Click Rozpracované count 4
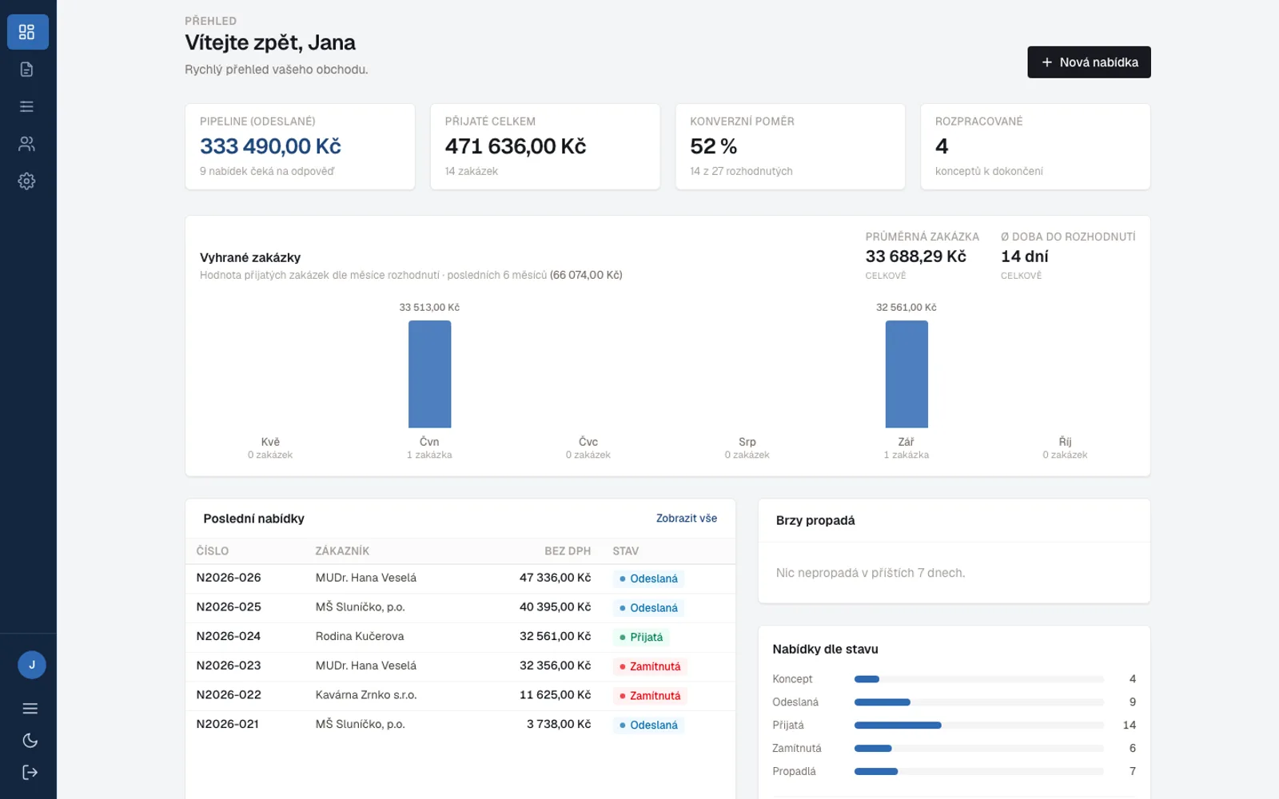 point(942,146)
